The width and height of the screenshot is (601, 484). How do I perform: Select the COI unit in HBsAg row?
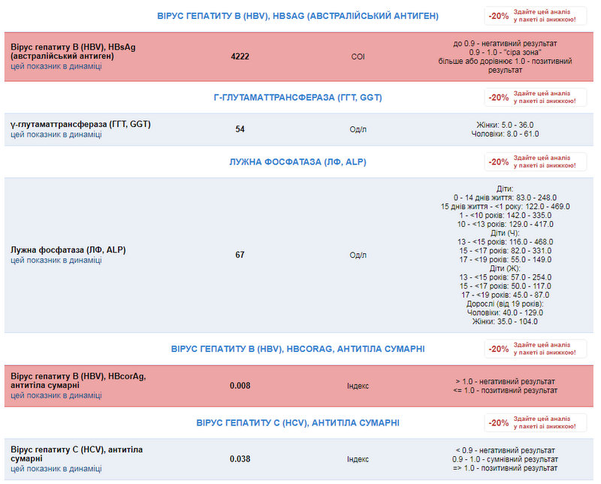(358, 57)
